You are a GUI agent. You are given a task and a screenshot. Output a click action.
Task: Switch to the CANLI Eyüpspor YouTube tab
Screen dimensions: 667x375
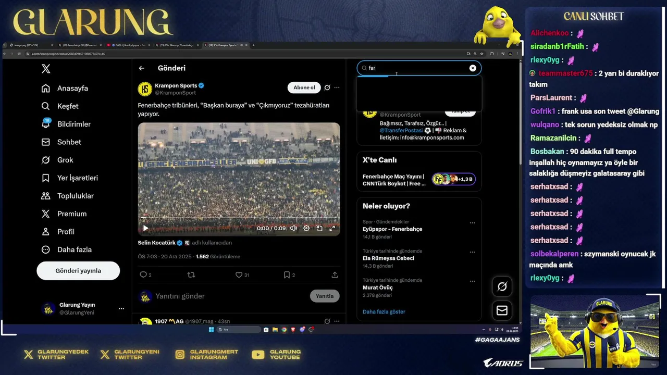(x=128, y=45)
